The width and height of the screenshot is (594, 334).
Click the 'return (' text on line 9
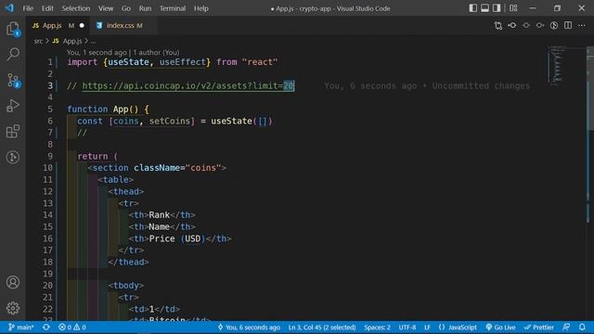pyautogui.click(x=97, y=156)
